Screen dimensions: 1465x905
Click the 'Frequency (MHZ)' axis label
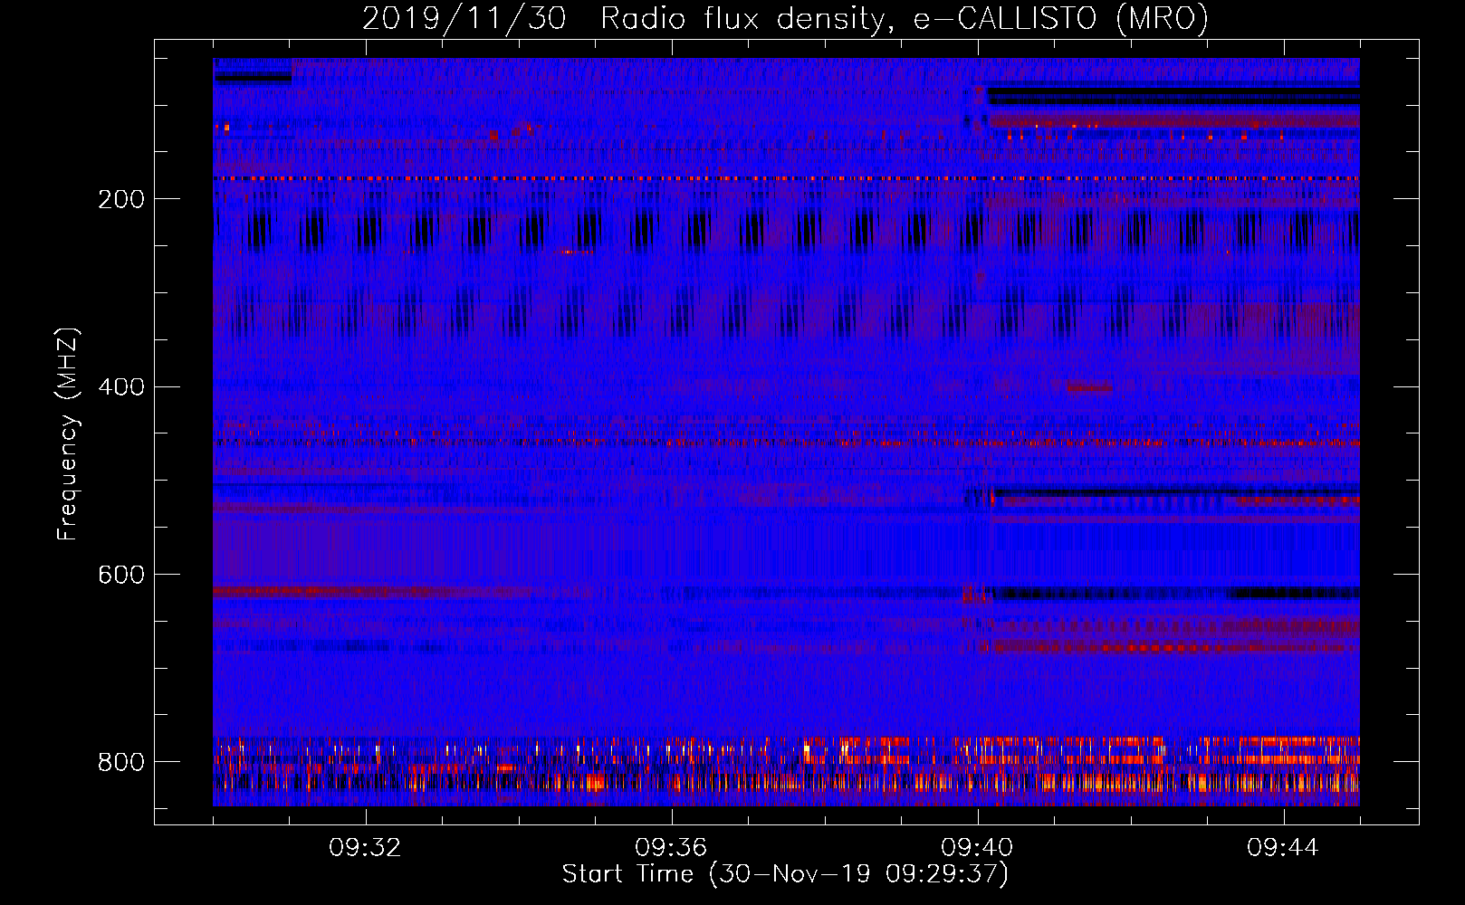68,433
